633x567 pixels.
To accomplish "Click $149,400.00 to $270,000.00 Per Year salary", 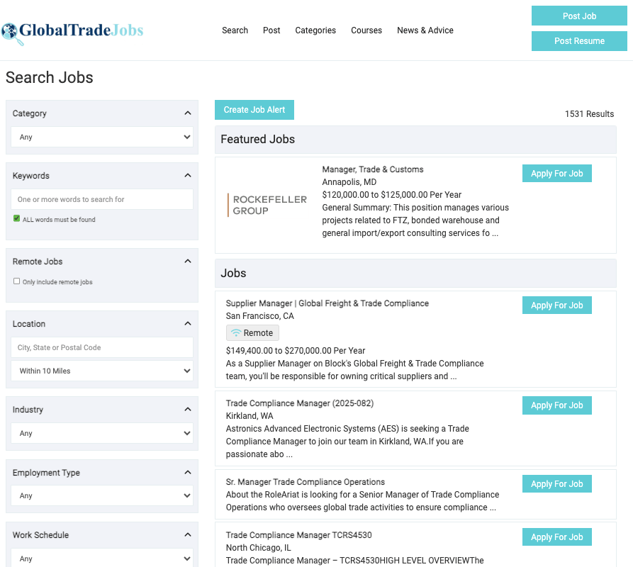I will (296, 351).
